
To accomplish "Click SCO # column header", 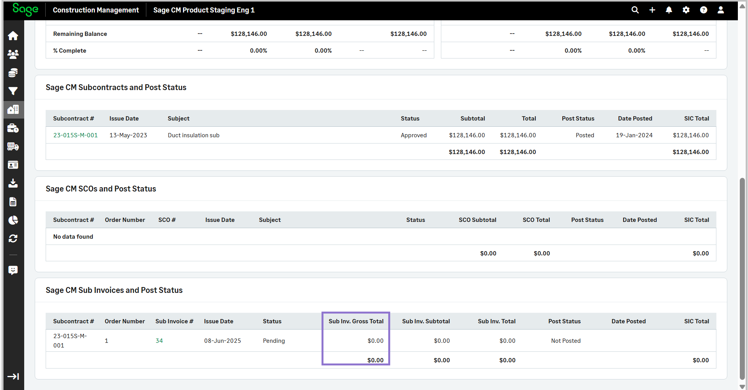I will coord(167,220).
